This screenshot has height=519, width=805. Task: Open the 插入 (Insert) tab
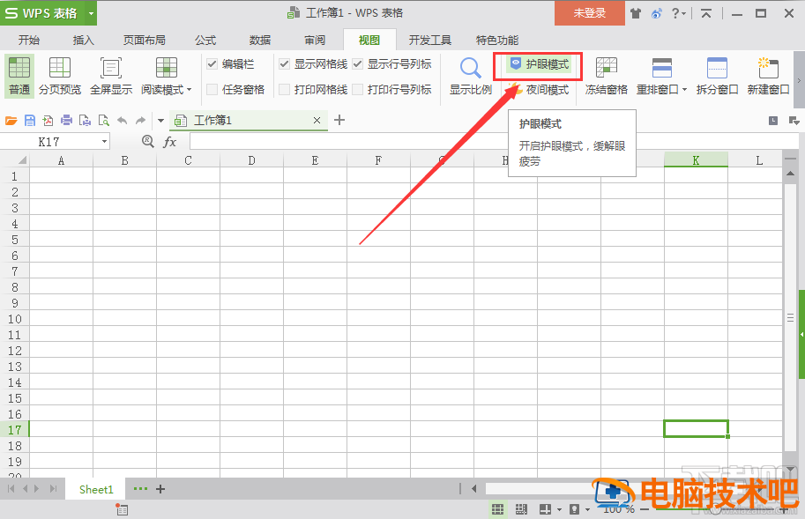pos(83,40)
